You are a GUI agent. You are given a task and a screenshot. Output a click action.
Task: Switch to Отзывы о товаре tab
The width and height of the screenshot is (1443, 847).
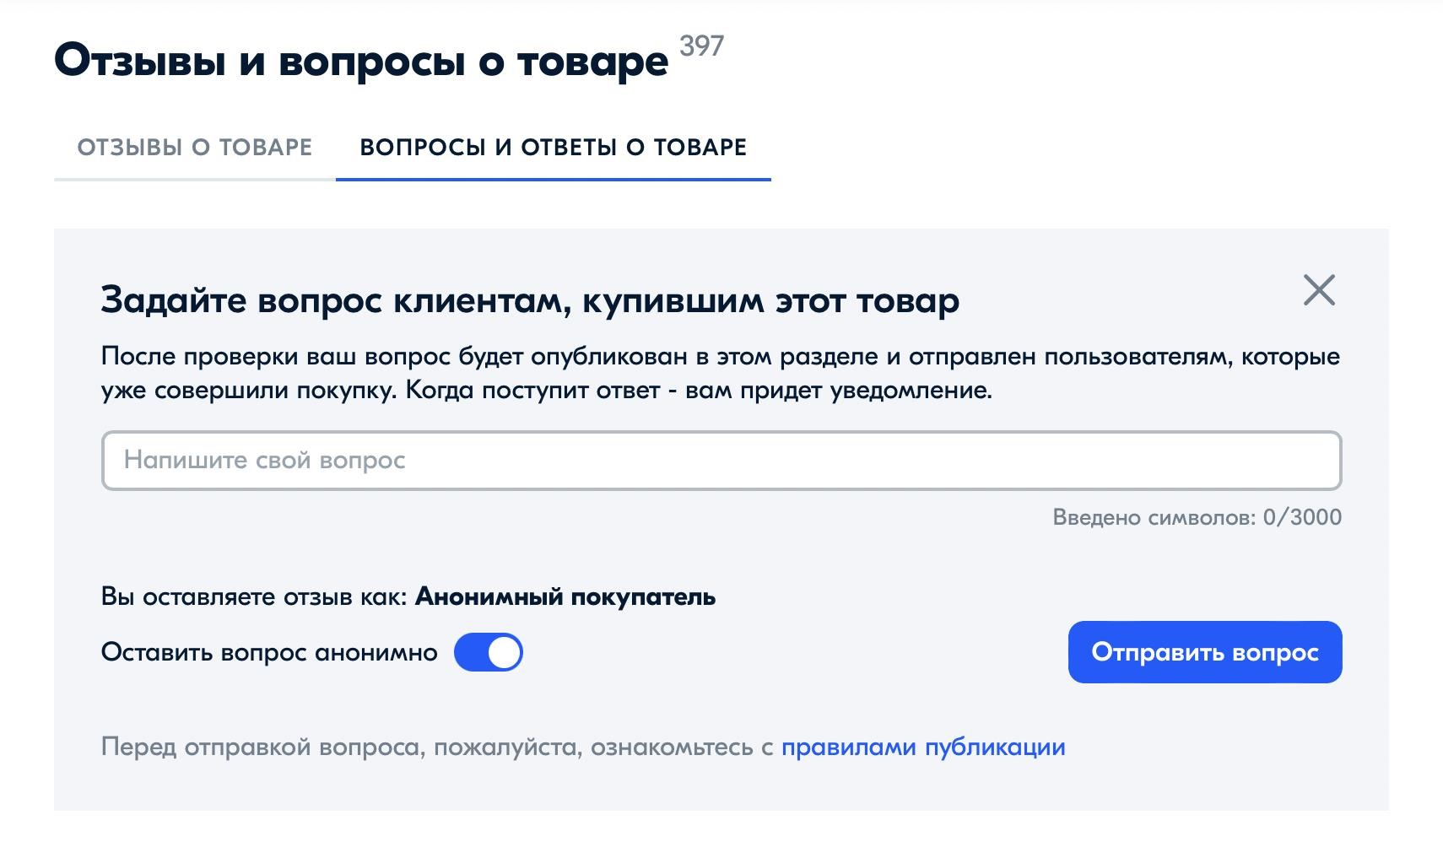point(195,148)
